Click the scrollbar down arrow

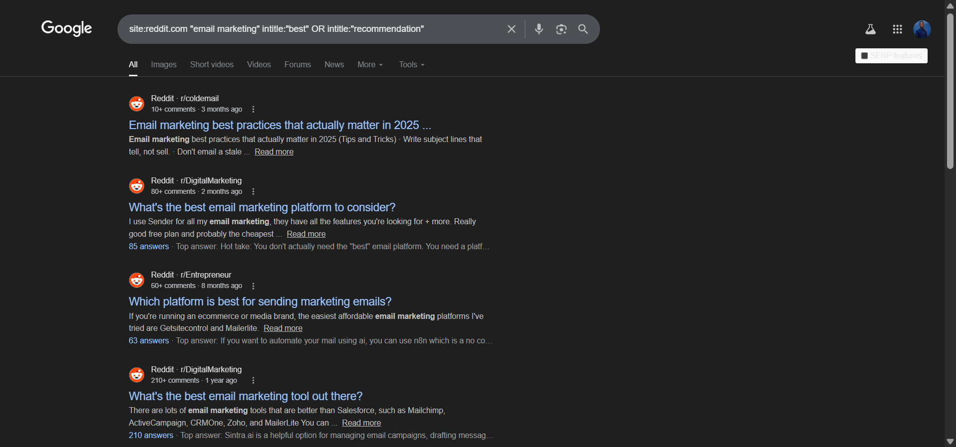point(950,442)
